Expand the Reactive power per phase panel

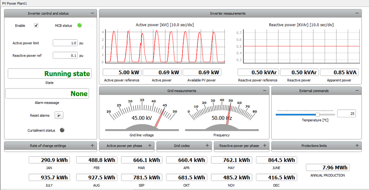click(265, 146)
